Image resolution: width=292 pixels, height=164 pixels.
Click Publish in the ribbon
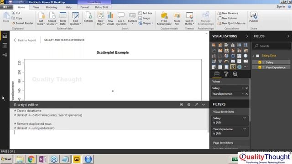tap(254, 17)
